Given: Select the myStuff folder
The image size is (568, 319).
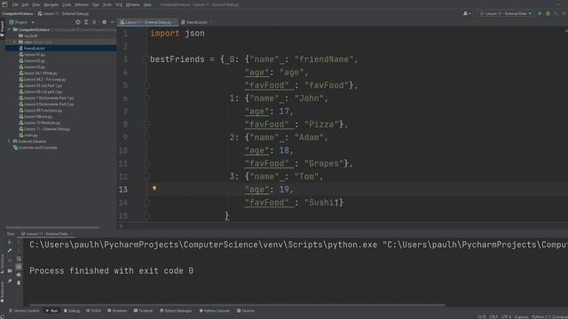Looking at the screenshot, I should (x=28, y=35).
